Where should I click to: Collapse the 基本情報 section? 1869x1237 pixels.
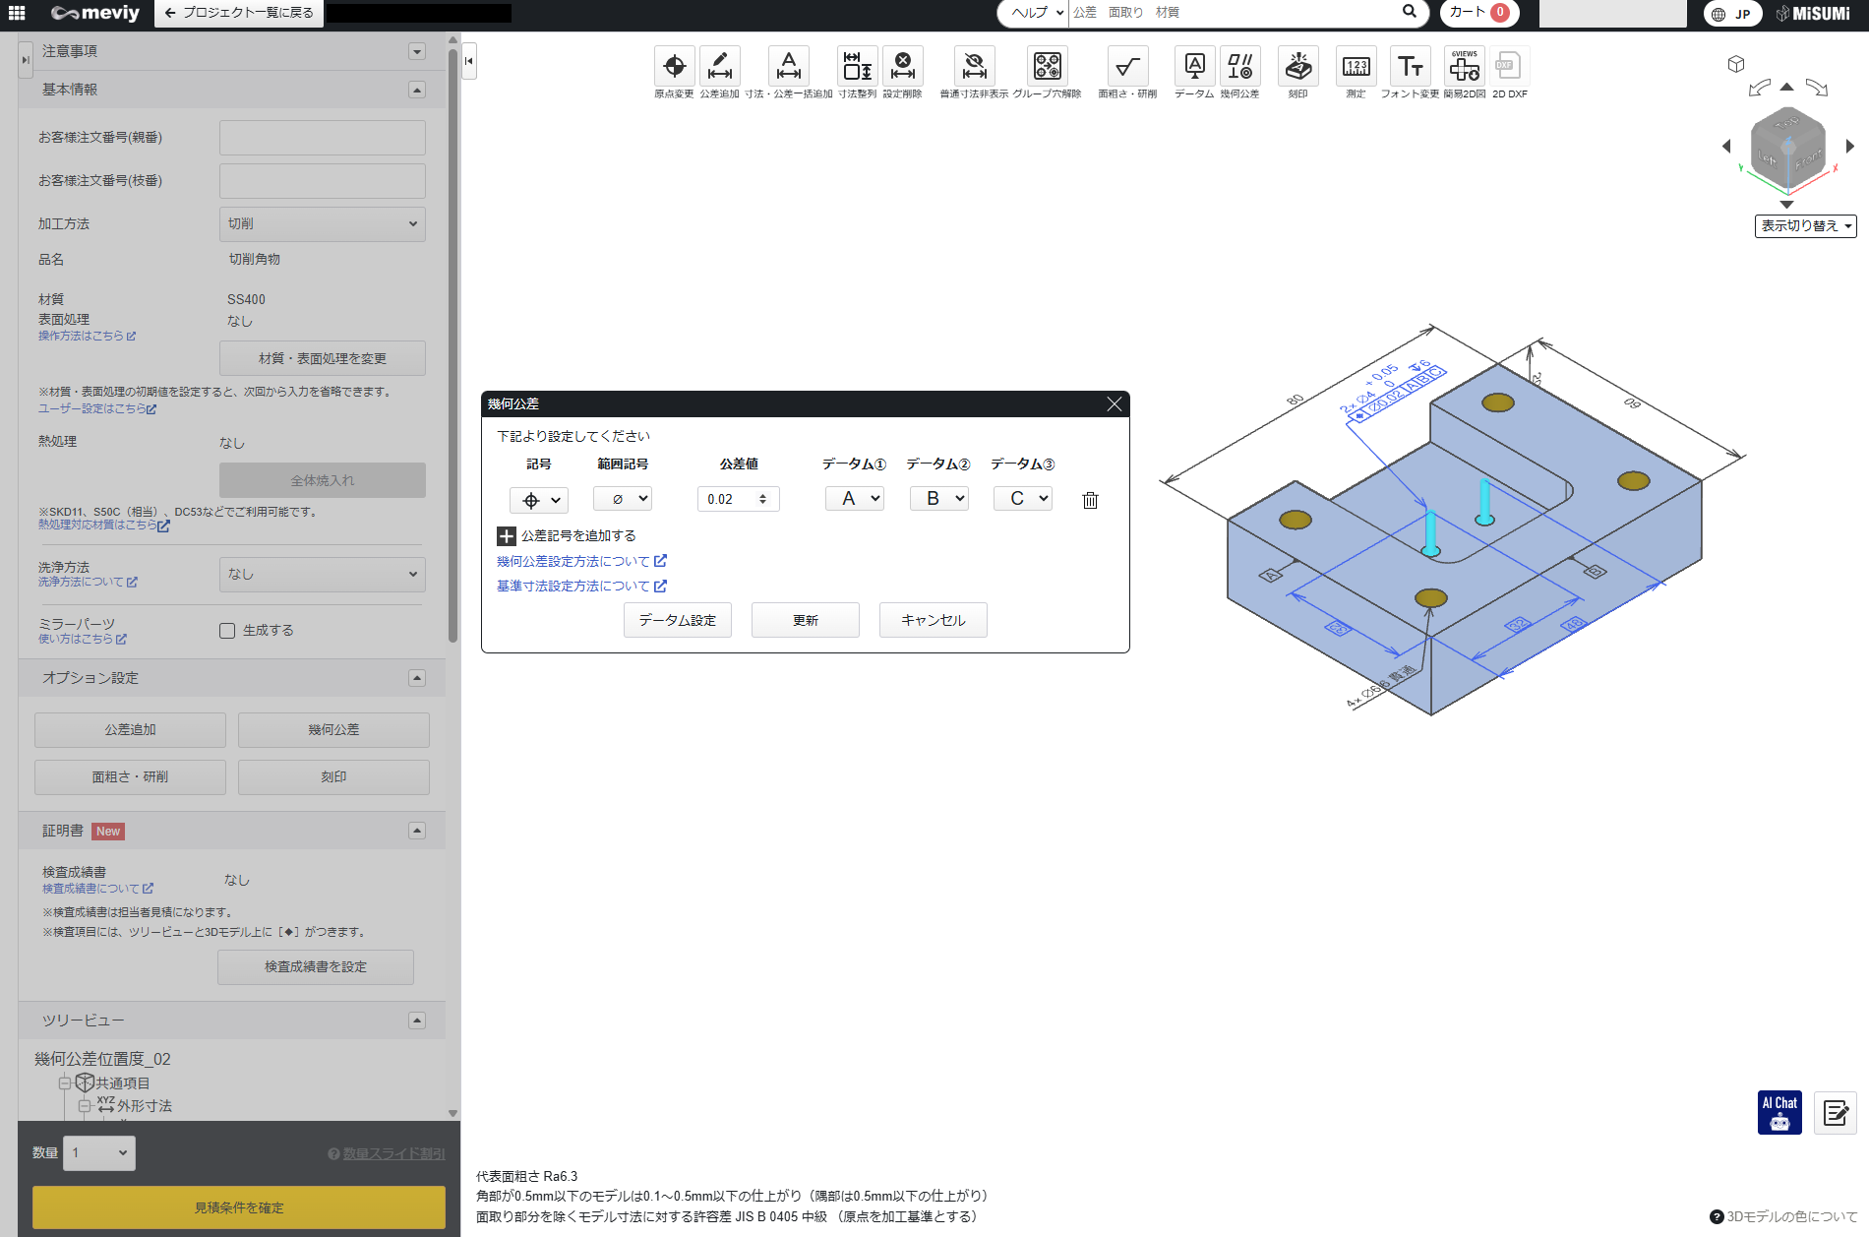point(417,90)
